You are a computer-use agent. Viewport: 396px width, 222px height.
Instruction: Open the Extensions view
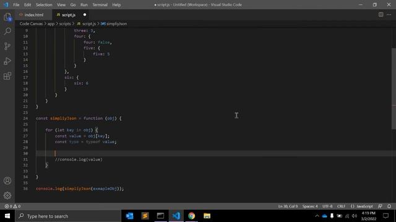(x=7, y=76)
